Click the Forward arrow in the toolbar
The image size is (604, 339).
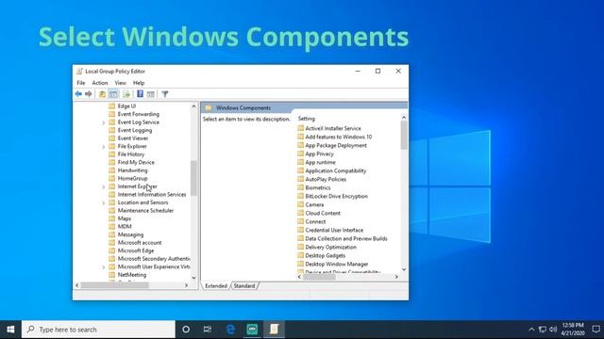(x=89, y=94)
